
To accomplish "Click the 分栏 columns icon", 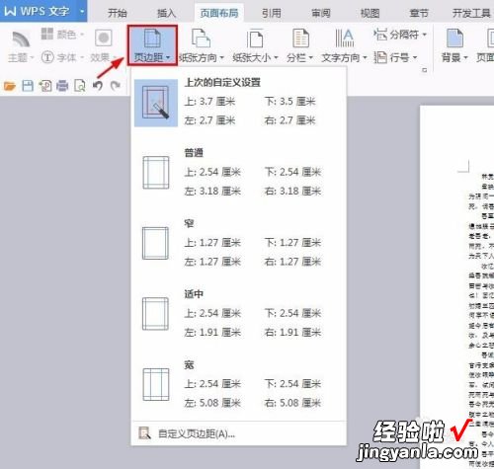I will (300, 39).
